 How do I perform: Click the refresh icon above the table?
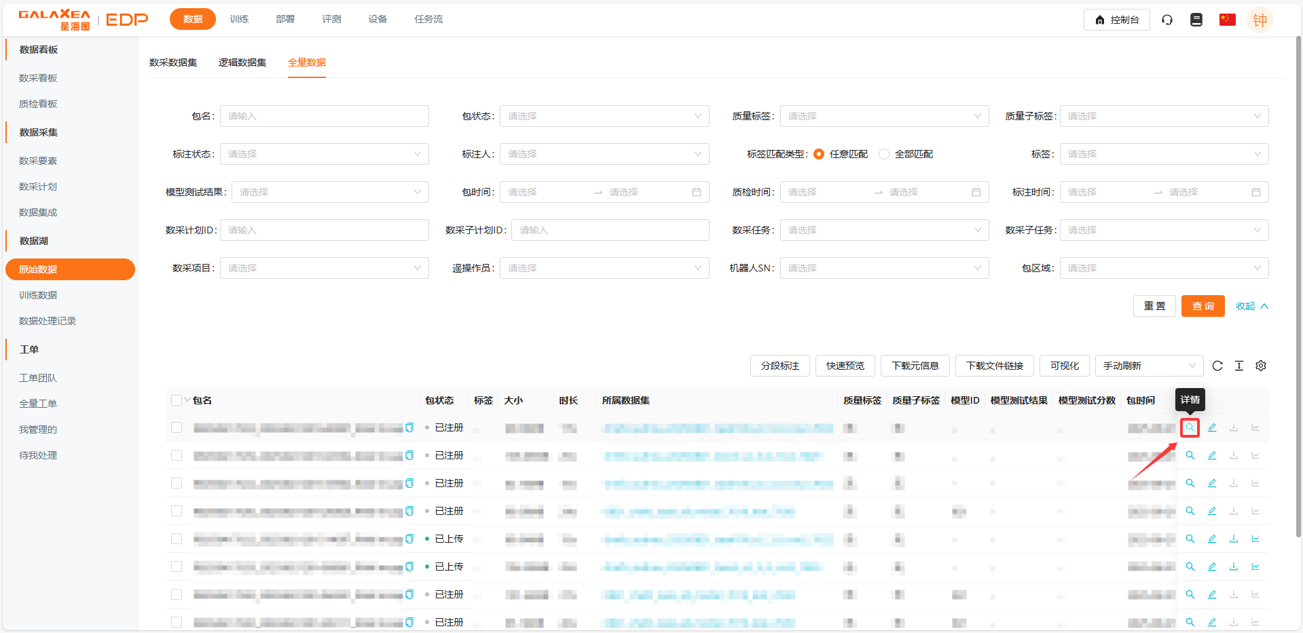tap(1217, 366)
